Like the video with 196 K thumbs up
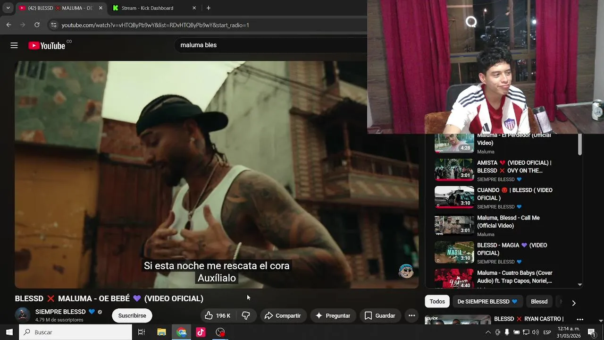604x340 pixels. click(x=218, y=315)
